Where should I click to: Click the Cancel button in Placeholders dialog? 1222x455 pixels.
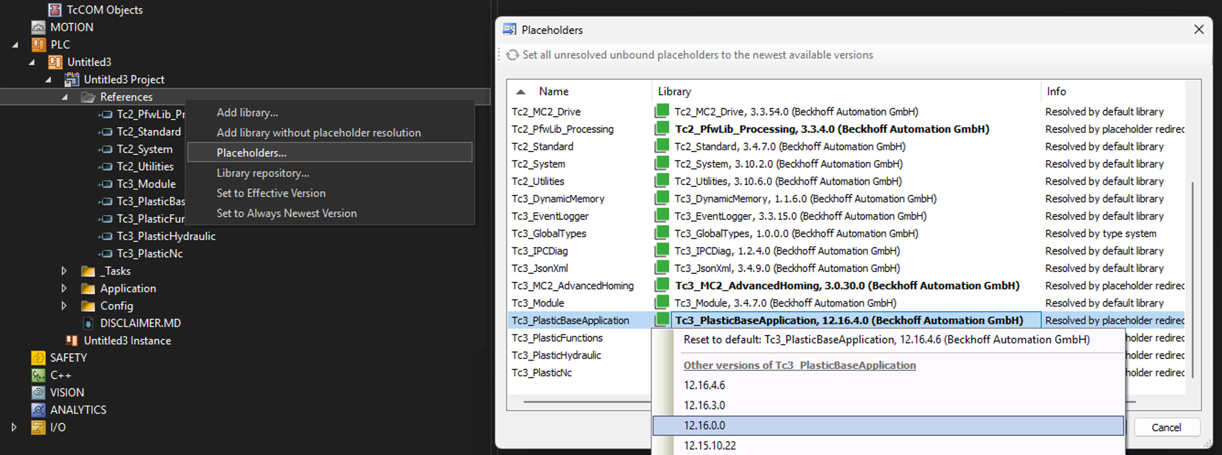pos(1166,427)
